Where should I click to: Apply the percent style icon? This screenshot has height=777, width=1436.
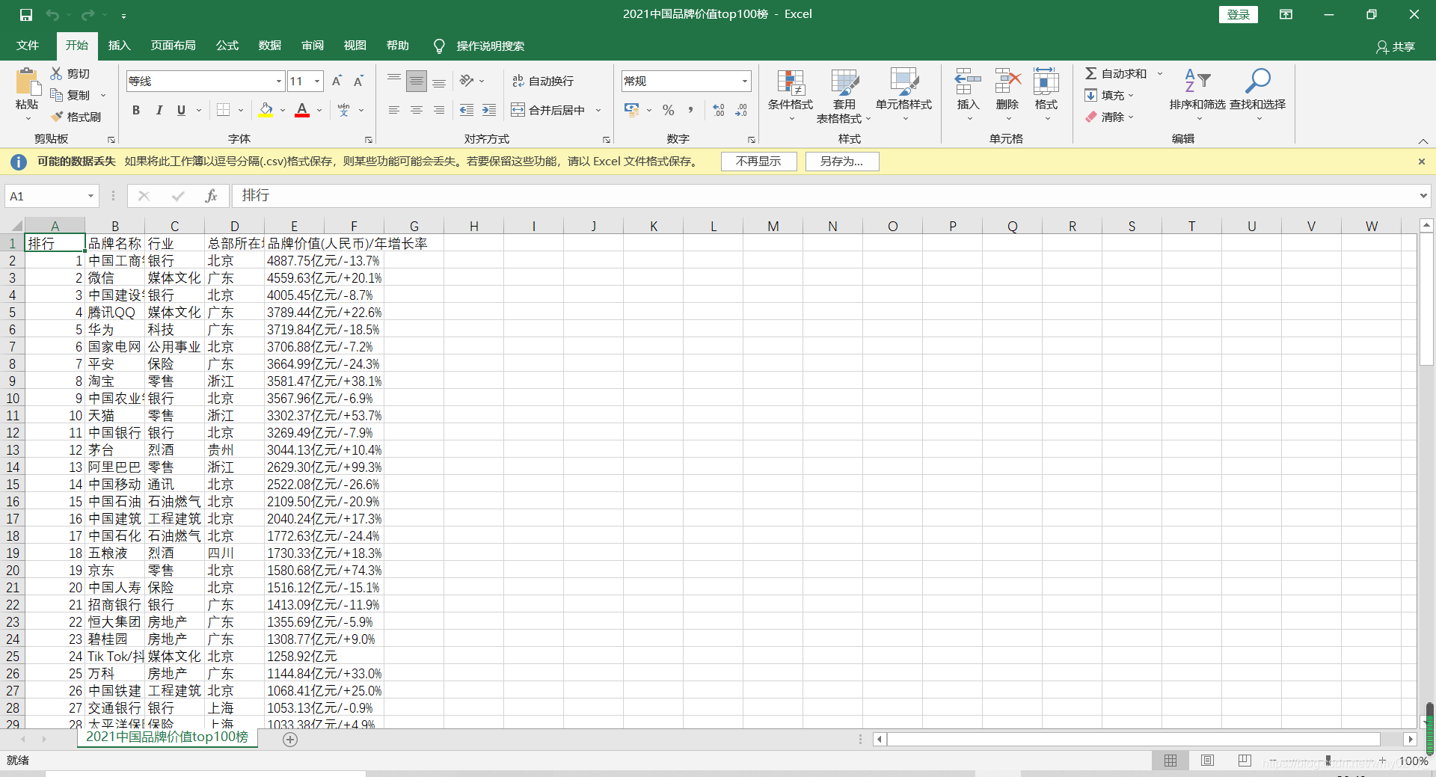tap(669, 110)
